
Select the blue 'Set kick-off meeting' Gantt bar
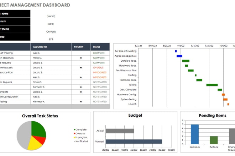176,51
